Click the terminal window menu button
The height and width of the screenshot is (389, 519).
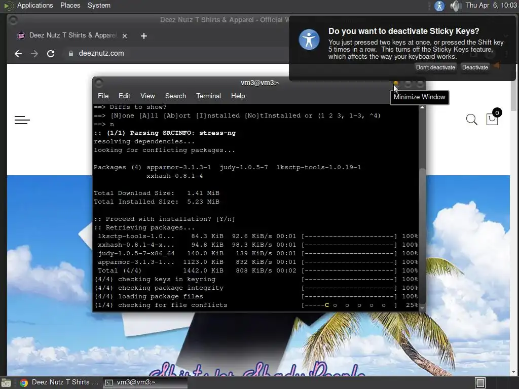click(99, 83)
